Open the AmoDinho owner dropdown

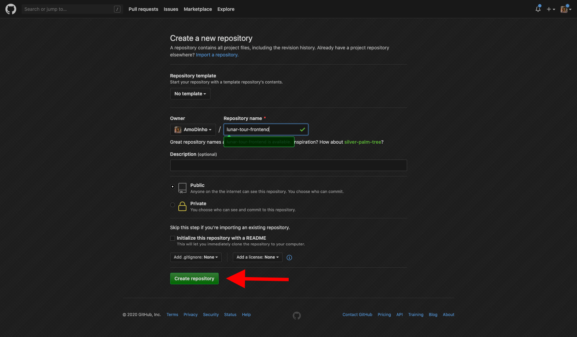tap(193, 129)
